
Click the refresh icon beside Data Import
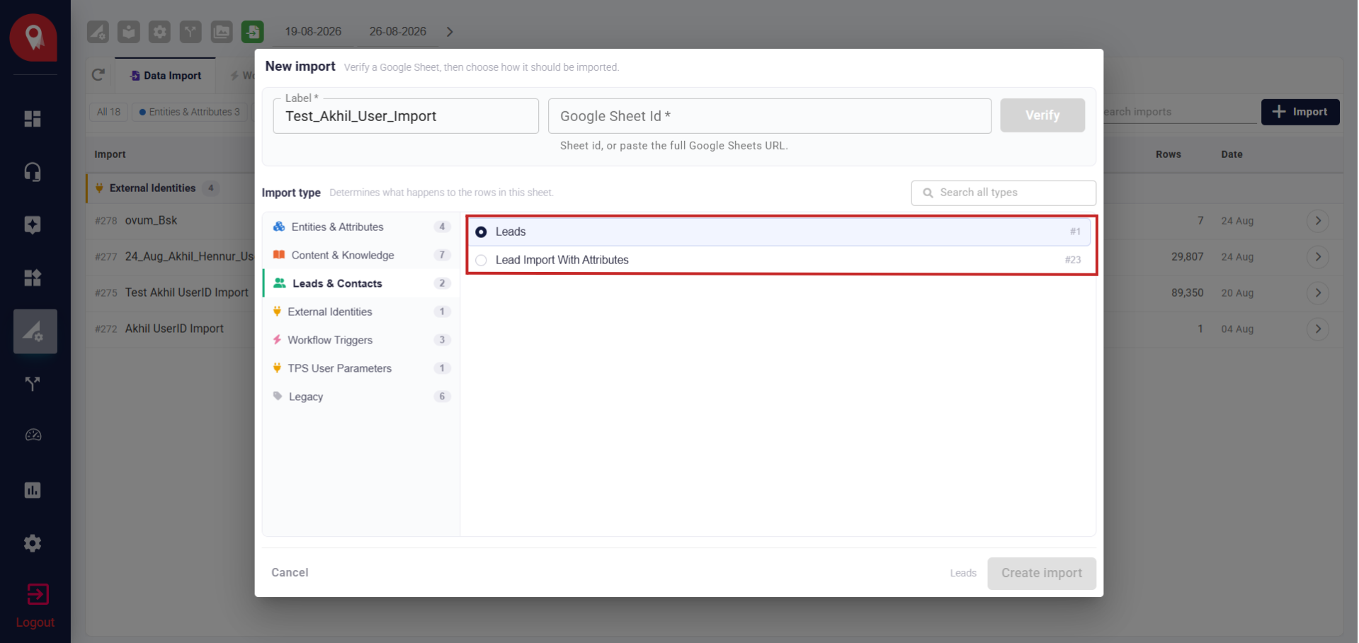[98, 75]
